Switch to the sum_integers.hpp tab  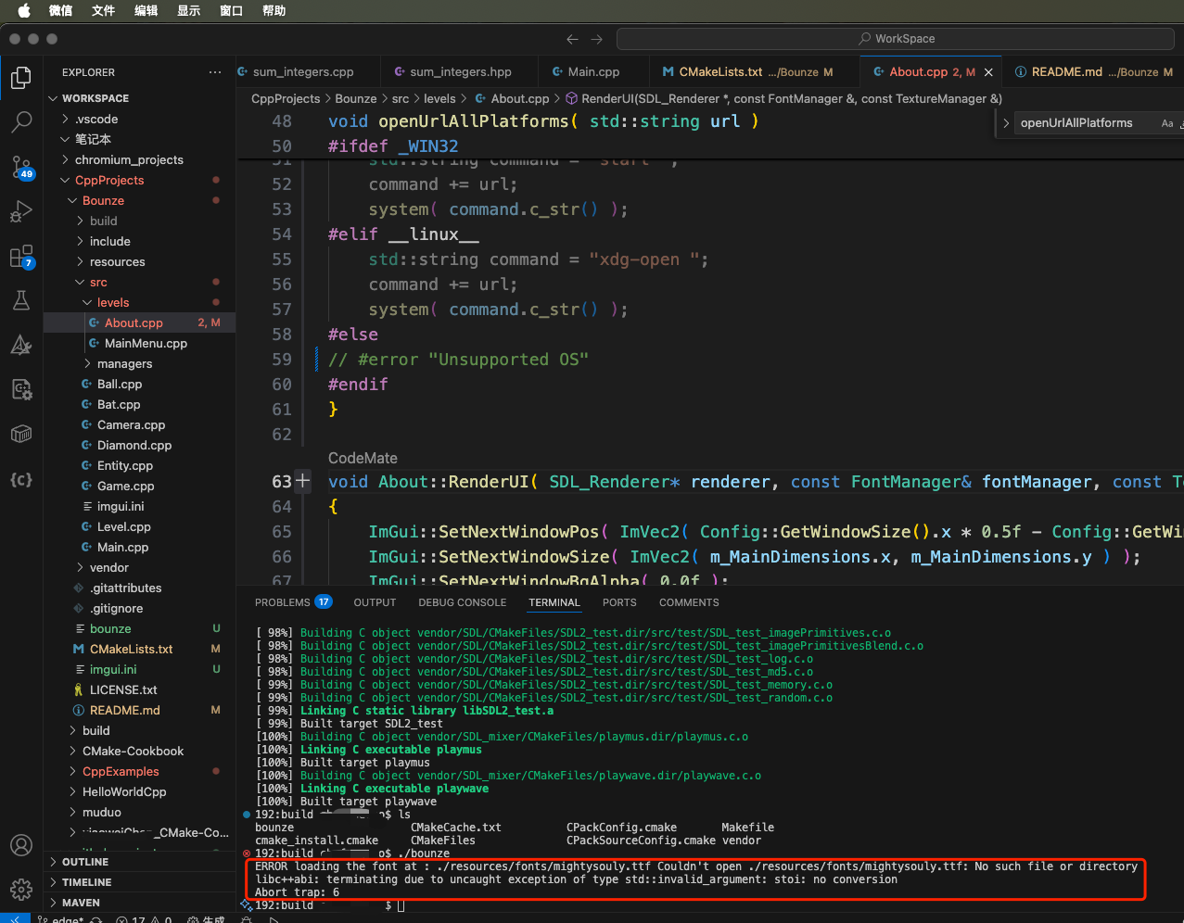coord(460,71)
